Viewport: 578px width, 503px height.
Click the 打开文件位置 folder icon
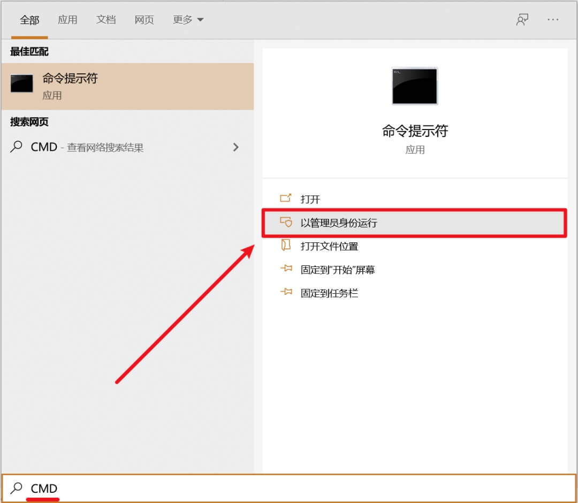pyautogui.click(x=286, y=246)
